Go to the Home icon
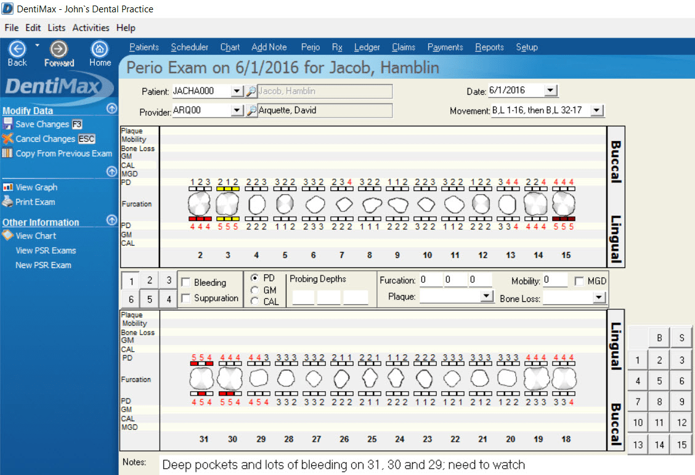Image resolution: width=695 pixels, height=475 pixels. point(99,49)
